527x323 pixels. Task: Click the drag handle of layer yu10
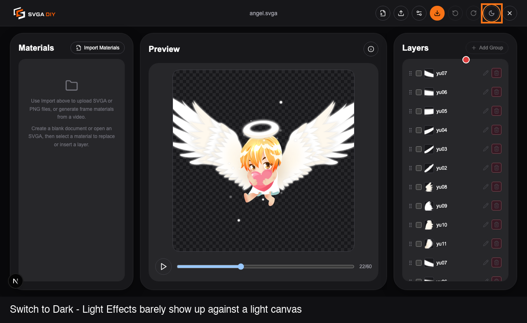click(x=410, y=225)
